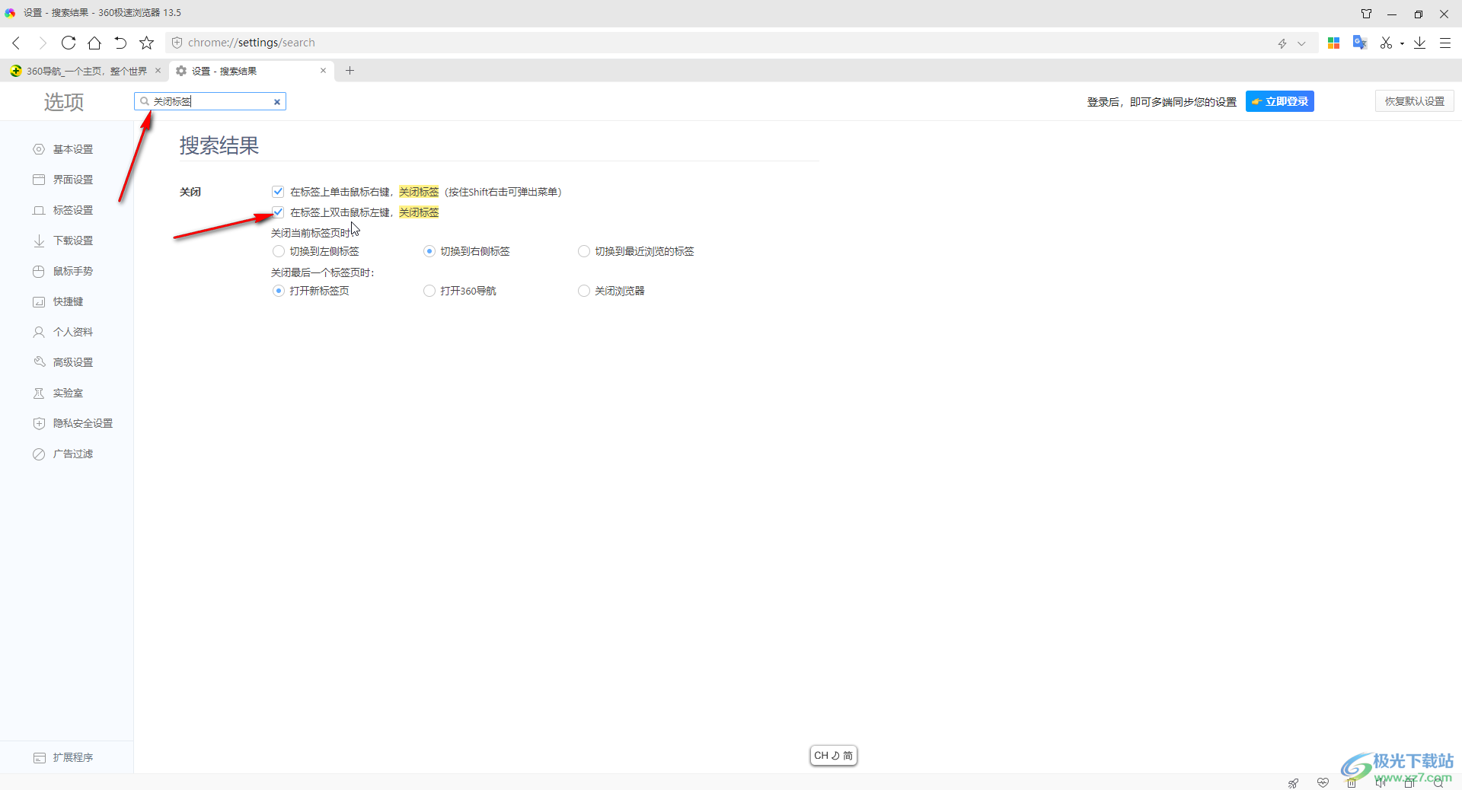Expand the address bar dropdown arrow
This screenshot has width=1462, height=790.
click(x=1302, y=43)
